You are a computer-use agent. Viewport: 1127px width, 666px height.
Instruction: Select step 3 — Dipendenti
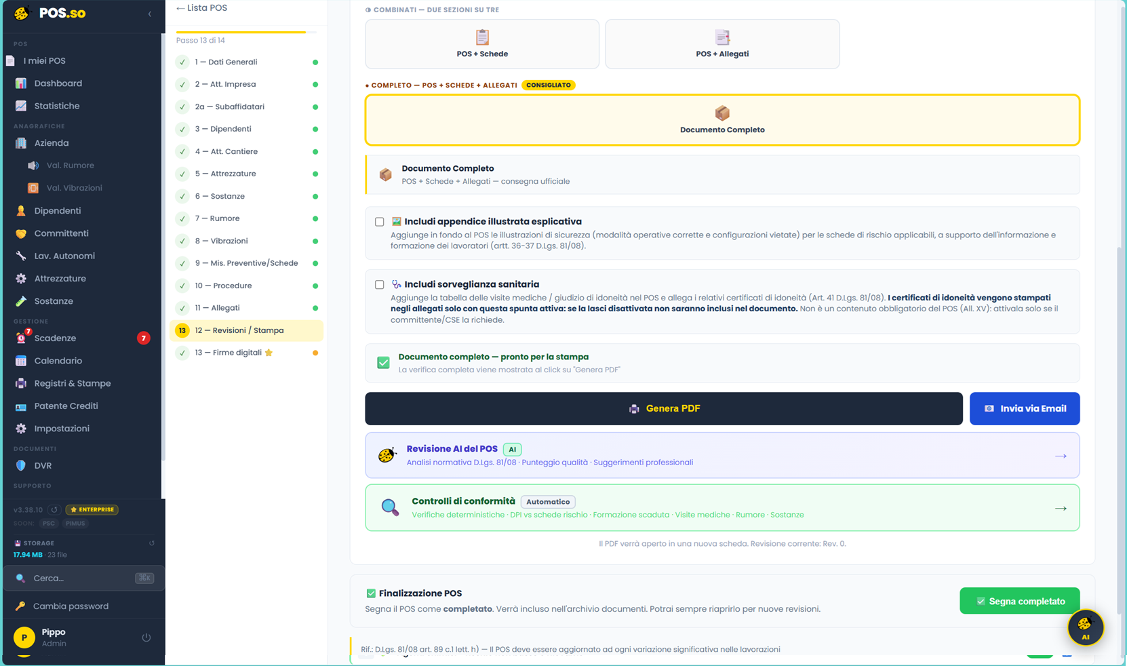pos(247,129)
